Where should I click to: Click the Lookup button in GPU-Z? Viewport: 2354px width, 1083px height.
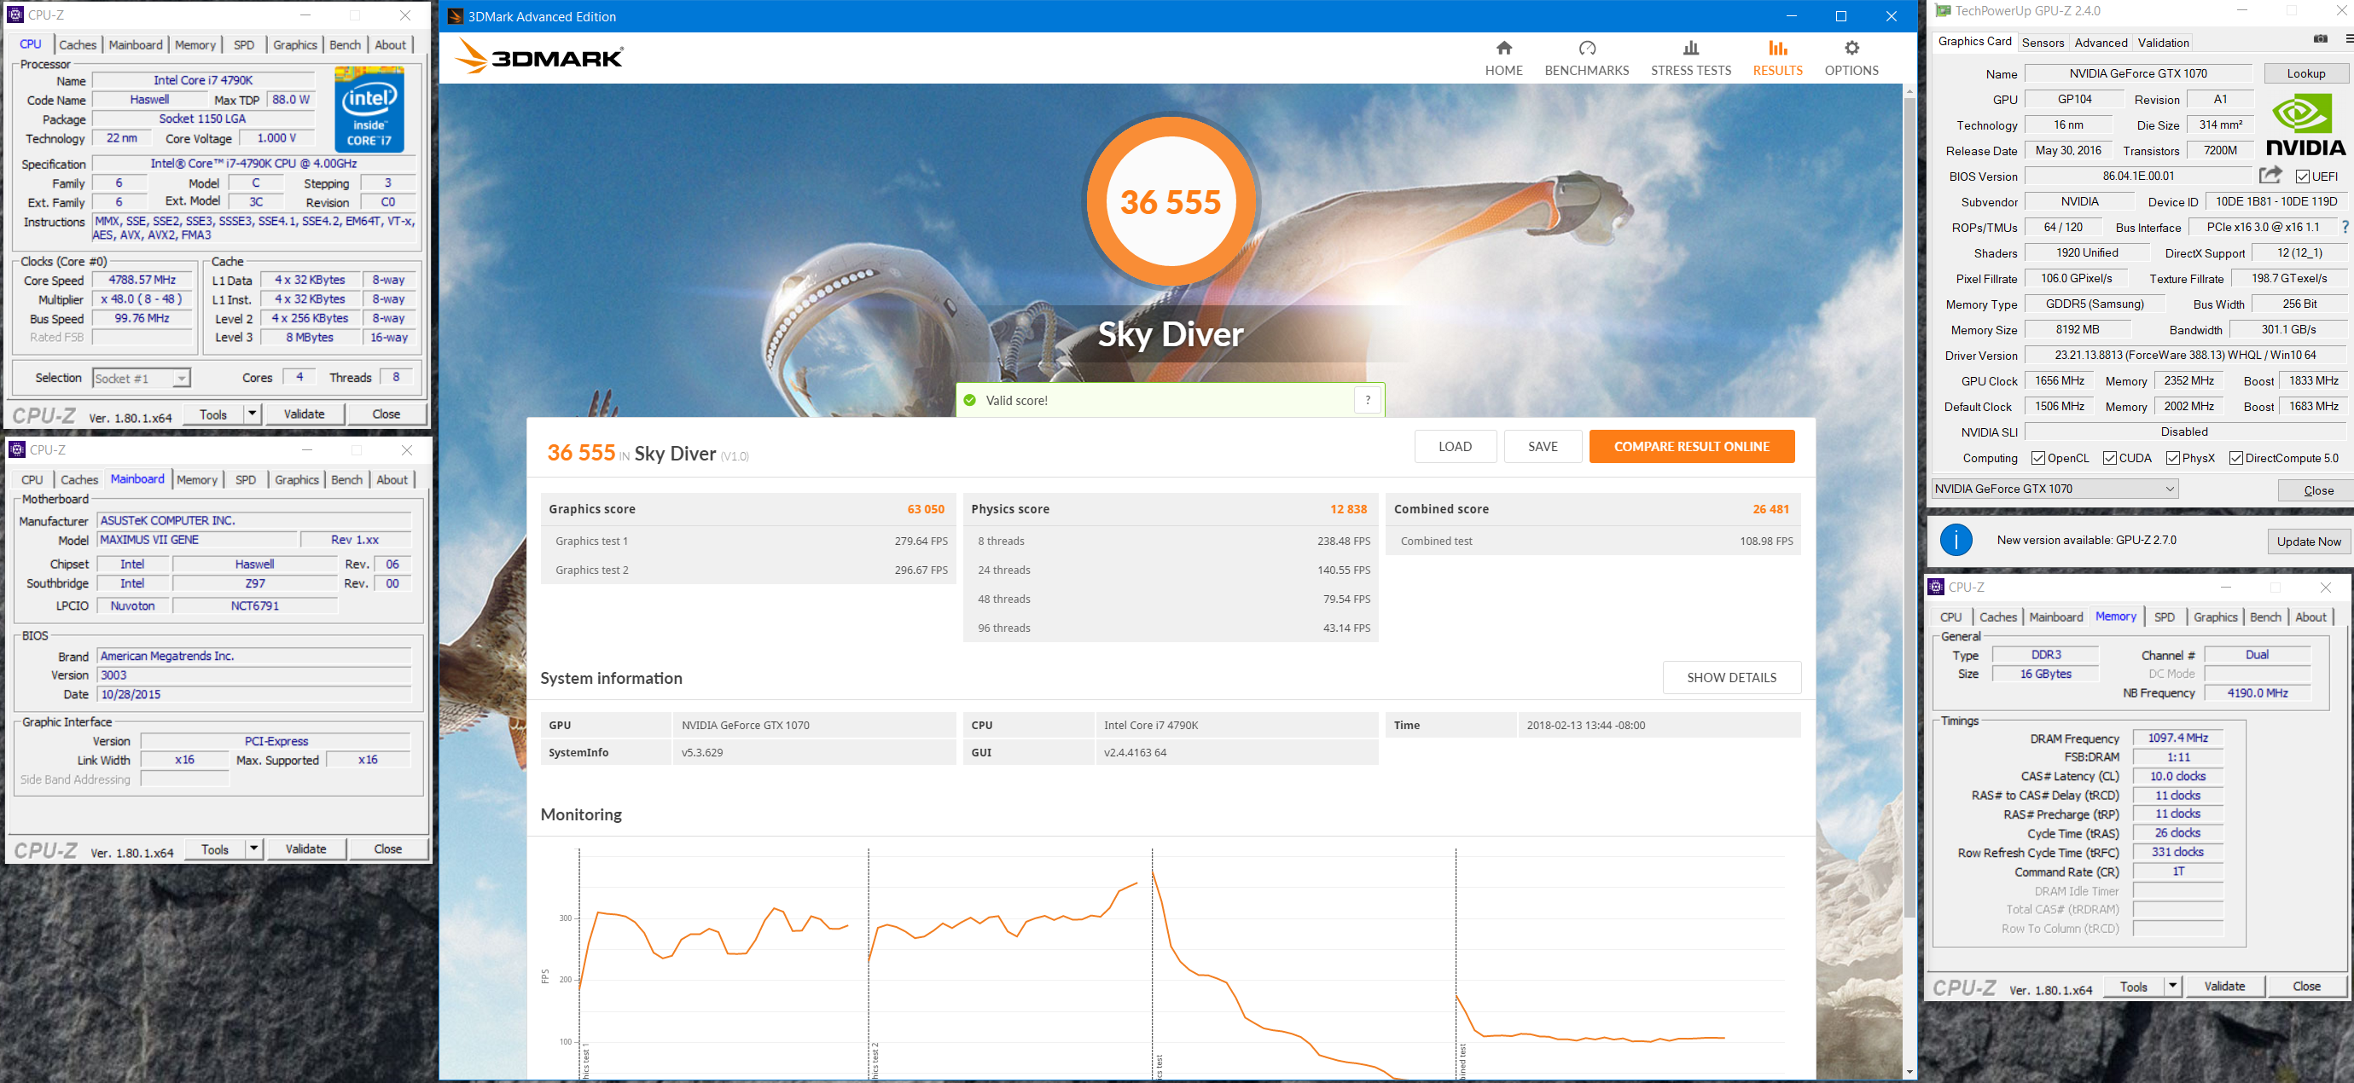click(x=2305, y=74)
